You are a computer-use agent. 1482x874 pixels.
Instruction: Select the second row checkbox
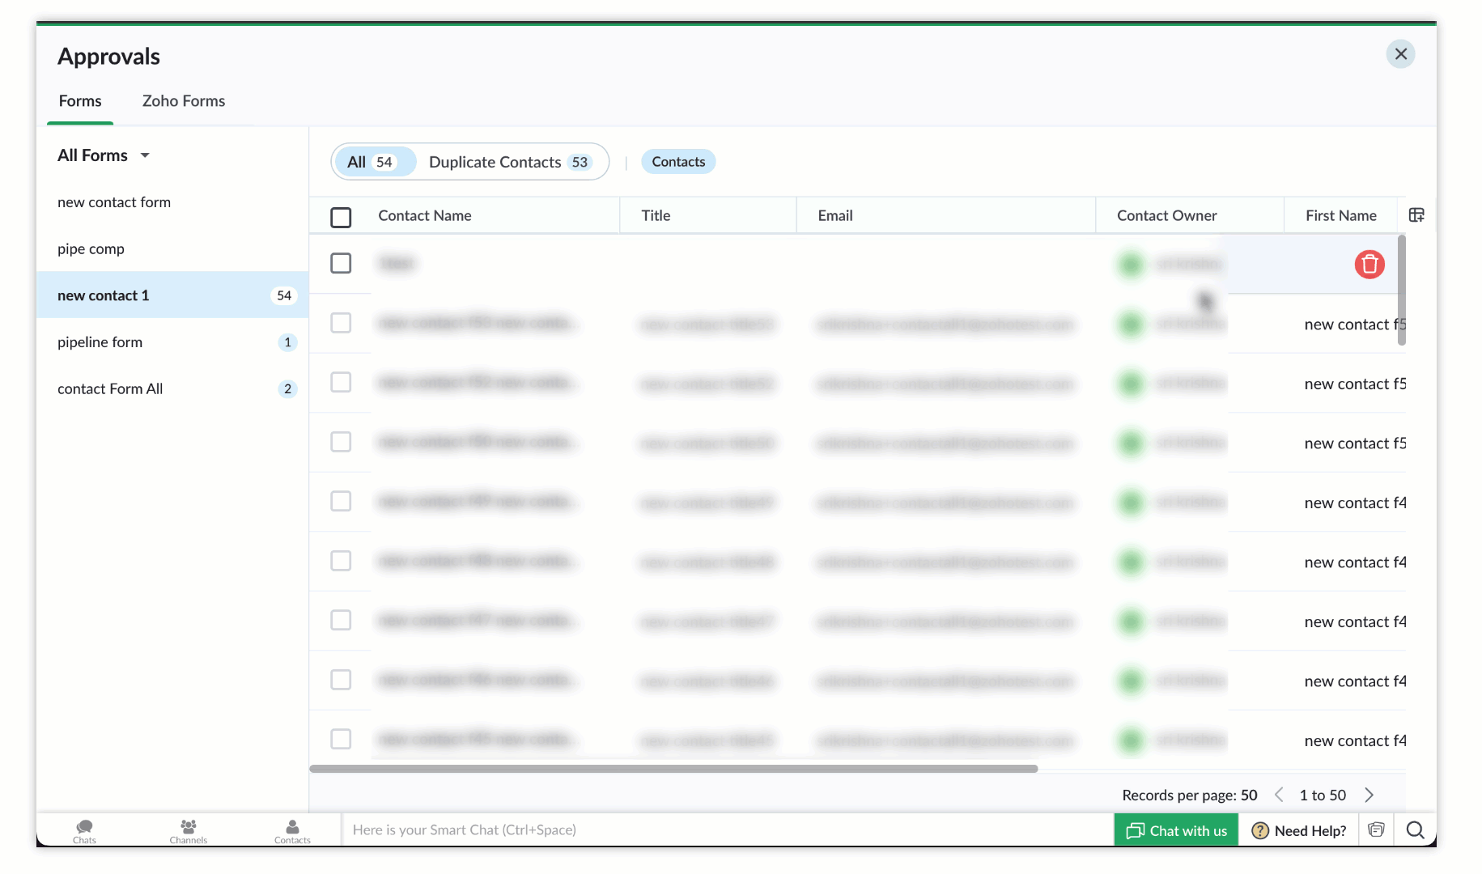[341, 323]
